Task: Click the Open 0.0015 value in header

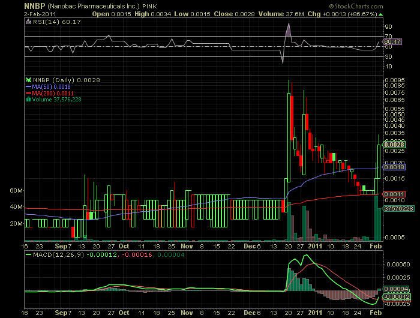Action: (112, 14)
